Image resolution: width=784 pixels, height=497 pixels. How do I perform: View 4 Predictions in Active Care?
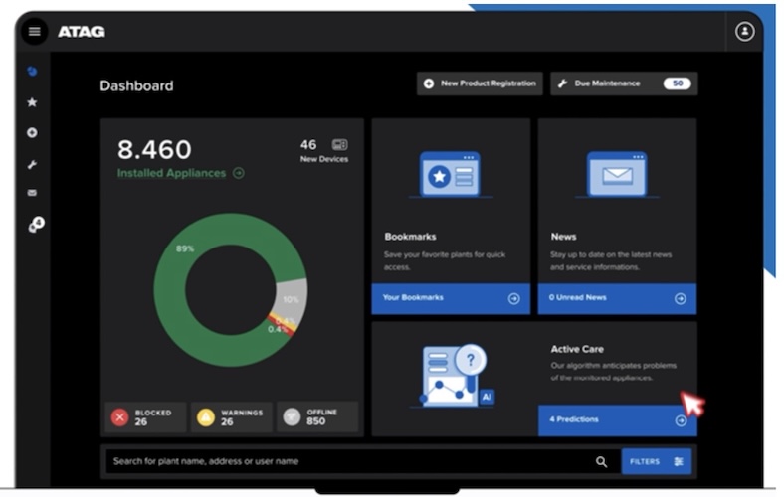[617, 419]
